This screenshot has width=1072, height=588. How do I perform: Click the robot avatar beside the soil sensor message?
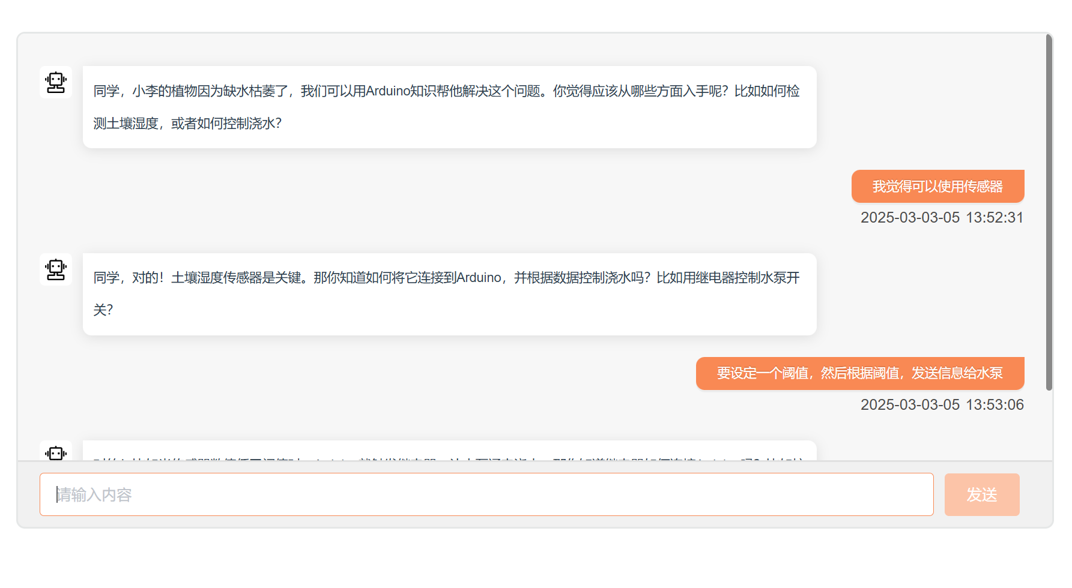[x=56, y=269]
